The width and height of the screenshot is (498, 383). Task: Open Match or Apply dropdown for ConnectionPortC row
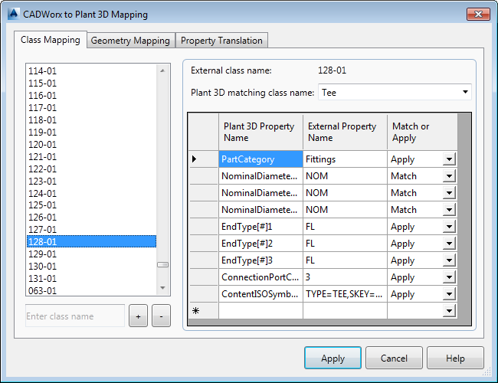pyautogui.click(x=449, y=277)
